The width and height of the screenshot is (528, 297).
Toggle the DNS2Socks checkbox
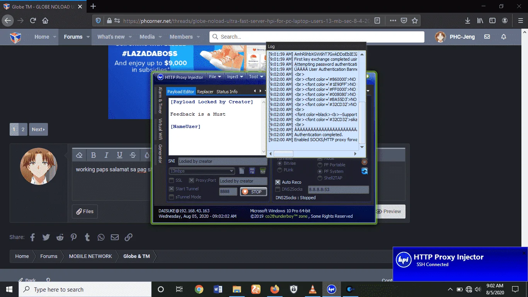pos(278,189)
